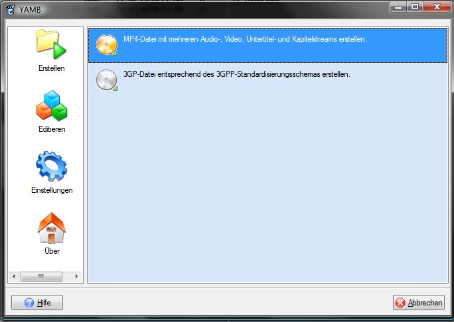Screen dimensions: 454x322
Task: Click the Abbrechen button
Action: point(419,303)
